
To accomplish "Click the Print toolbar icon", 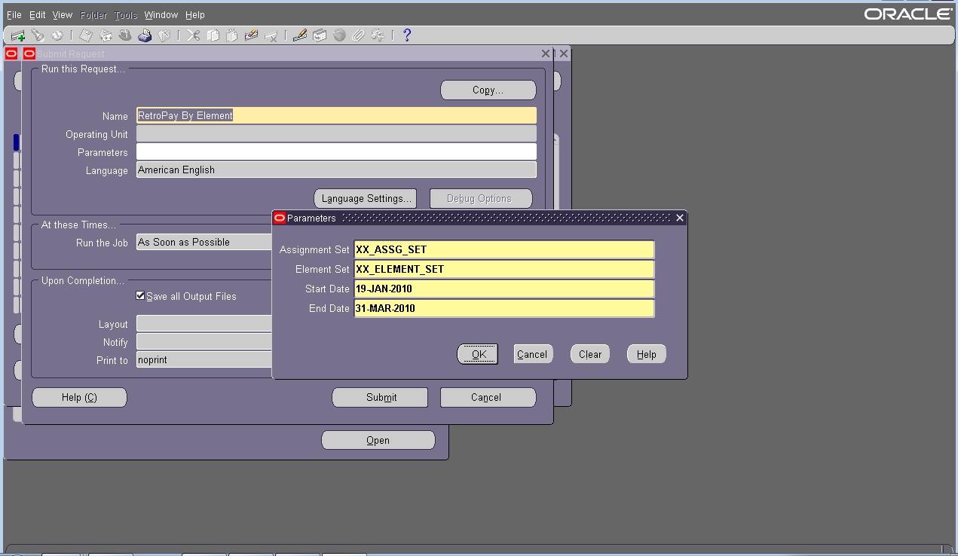I will click(x=144, y=35).
